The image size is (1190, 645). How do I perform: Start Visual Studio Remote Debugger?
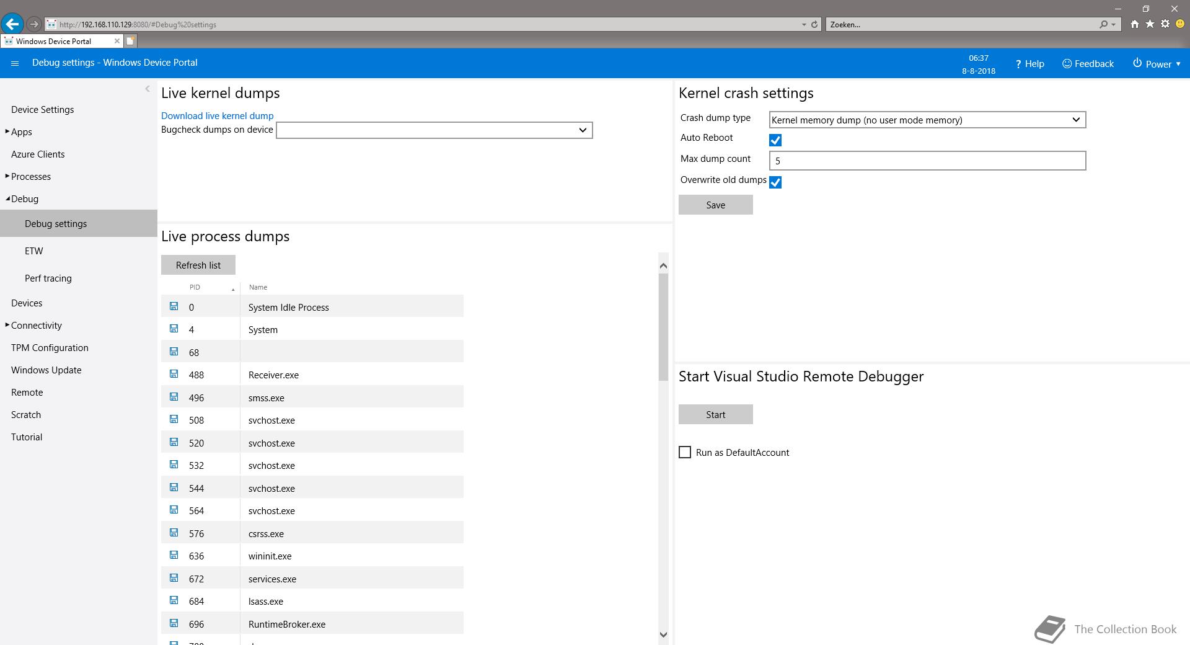716,414
